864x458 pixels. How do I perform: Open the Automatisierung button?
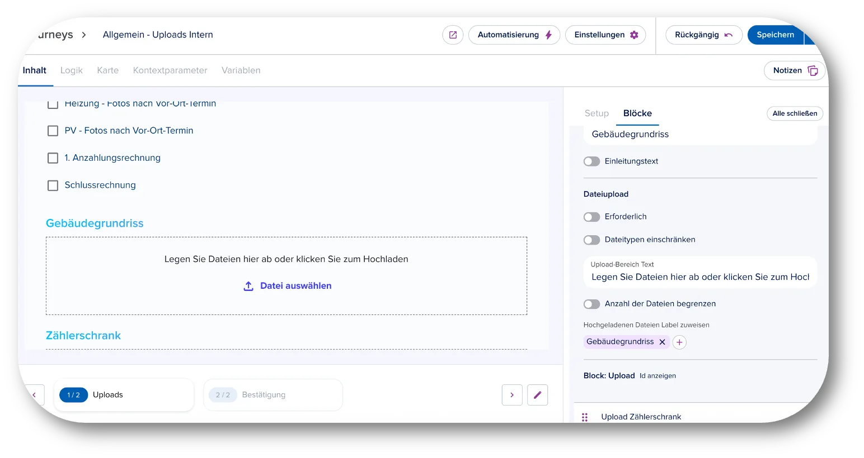tap(514, 35)
